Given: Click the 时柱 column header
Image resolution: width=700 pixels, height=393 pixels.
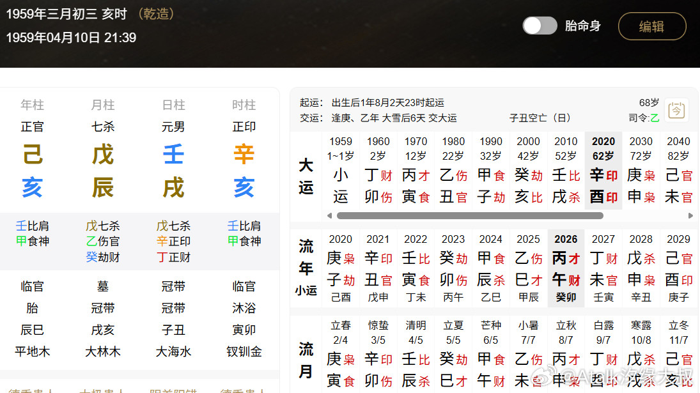Looking at the screenshot, I should pyautogui.click(x=244, y=105).
